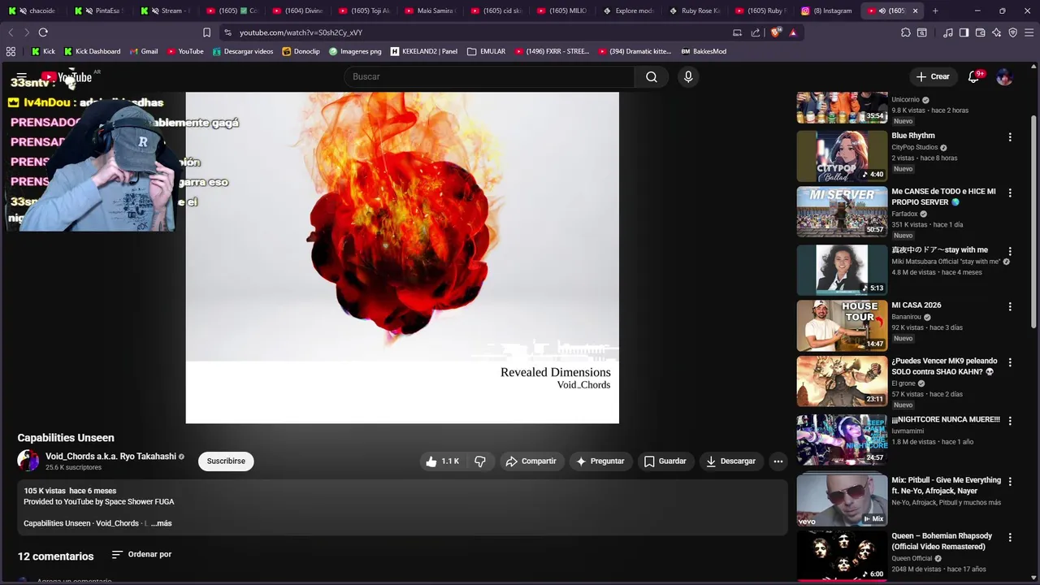This screenshot has height=585, width=1040.
Task: Open the account avatar menu
Action: point(1004,76)
